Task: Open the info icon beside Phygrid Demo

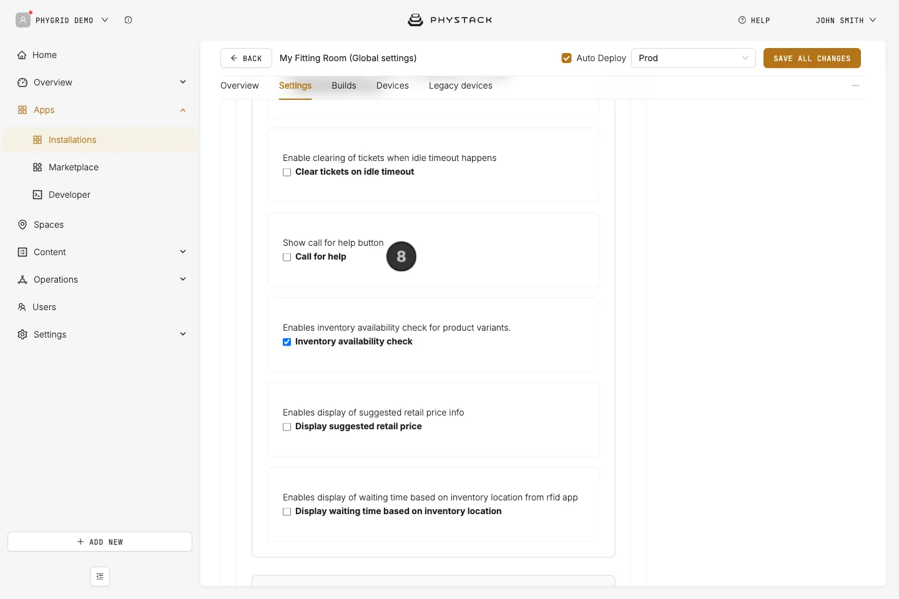Action: 128,20
